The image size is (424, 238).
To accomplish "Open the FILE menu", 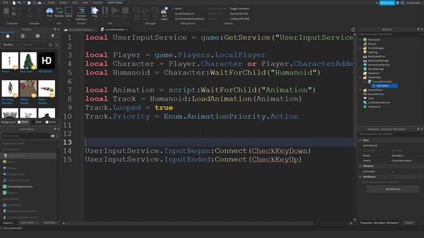I will (x=5, y=3).
